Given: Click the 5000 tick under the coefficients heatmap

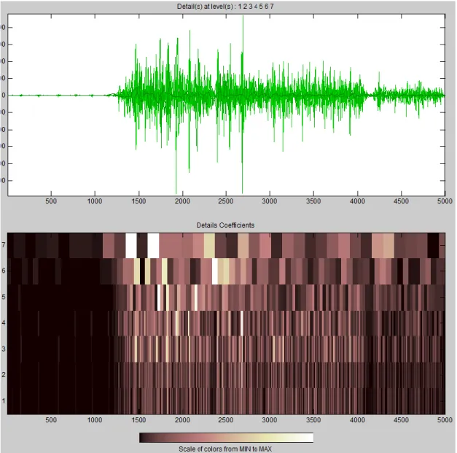Looking at the screenshot, I should tap(445, 419).
